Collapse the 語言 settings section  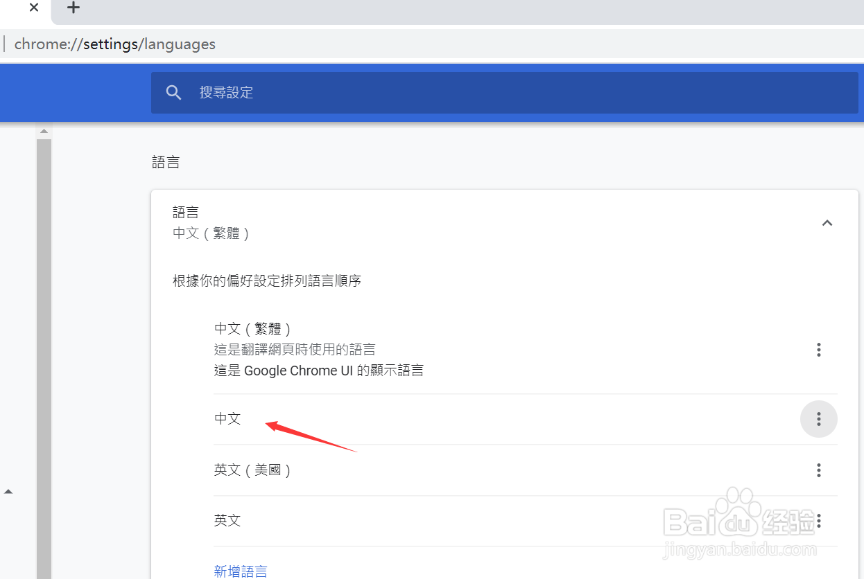coord(827,223)
